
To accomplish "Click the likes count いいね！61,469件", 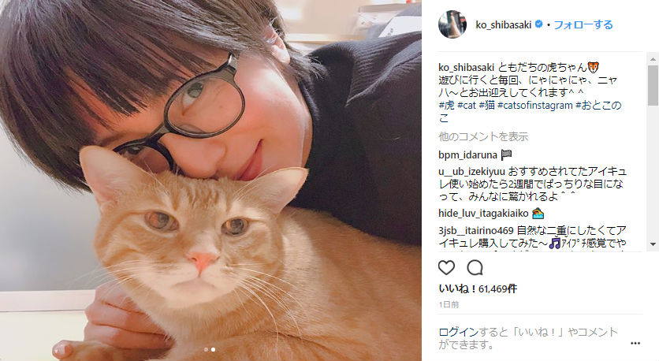I will [x=478, y=288].
